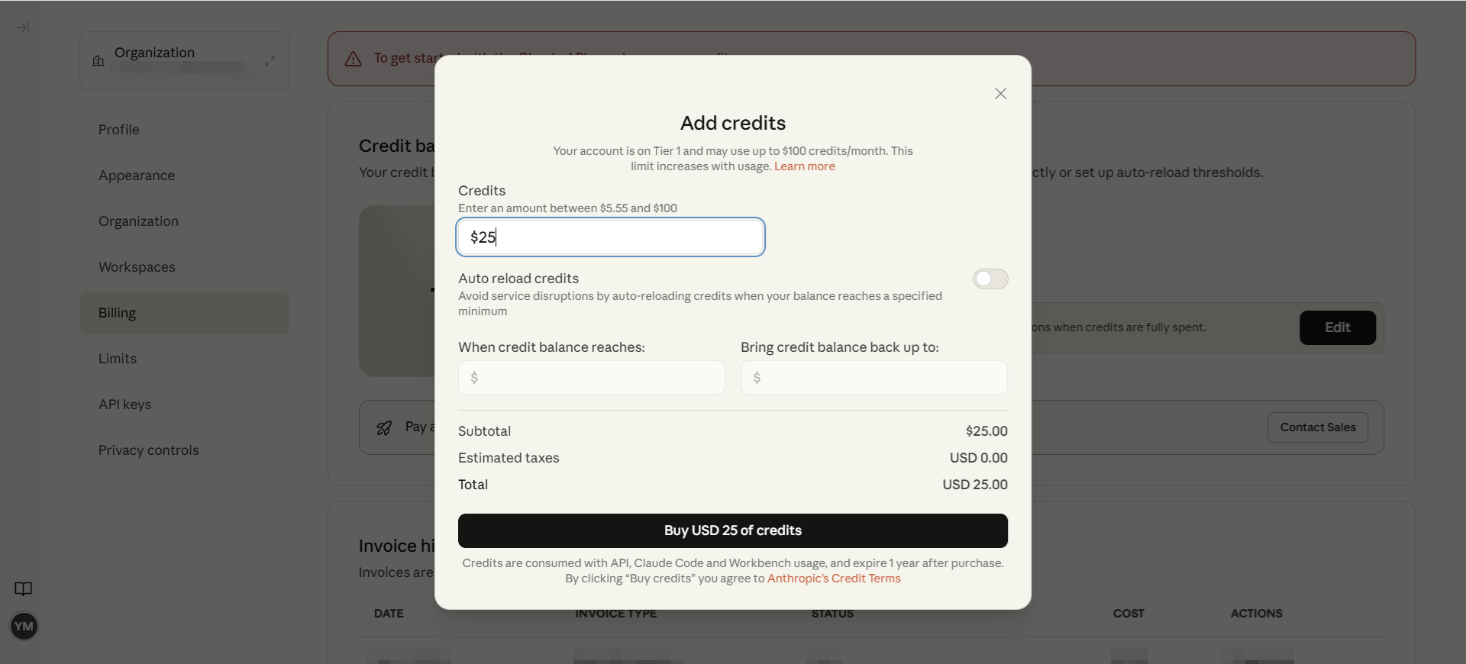This screenshot has height=664, width=1466.
Task: Open Privacy controls settings
Action: coord(148,450)
